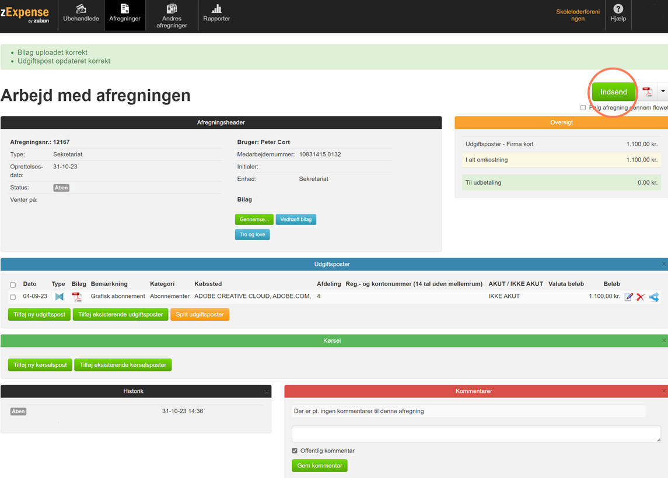The width and height of the screenshot is (668, 478).
Task: Switch to Andre afregninger tab
Action: [x=172, y=15]
